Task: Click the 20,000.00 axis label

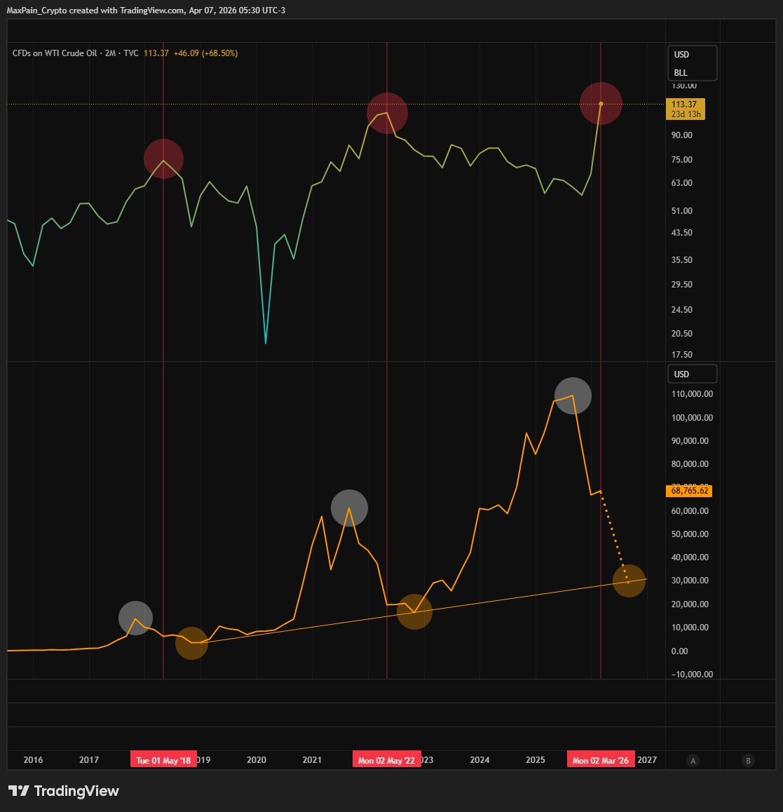Action: [690, 604]
